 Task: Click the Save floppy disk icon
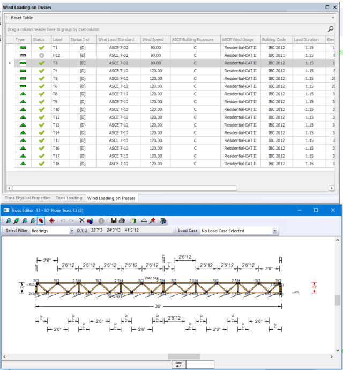[x=113, y=220]
